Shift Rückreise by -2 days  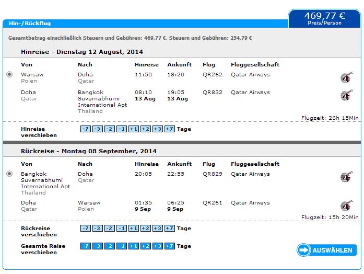(110, 228)
